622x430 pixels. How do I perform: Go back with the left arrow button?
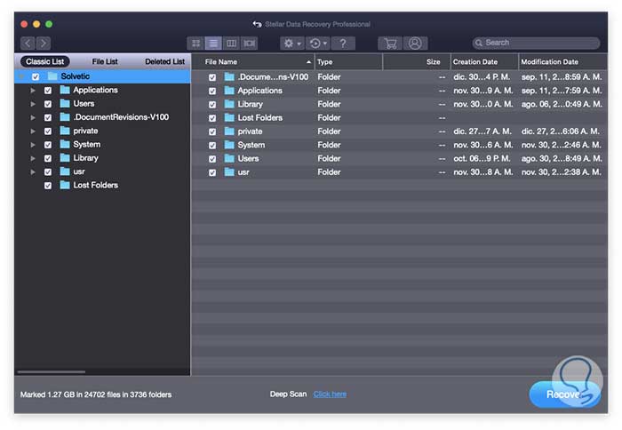tap(28, 44)
